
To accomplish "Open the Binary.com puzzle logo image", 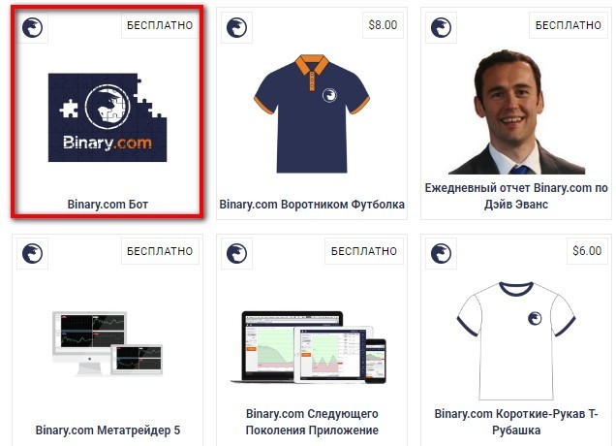I will tap(108, 117).
